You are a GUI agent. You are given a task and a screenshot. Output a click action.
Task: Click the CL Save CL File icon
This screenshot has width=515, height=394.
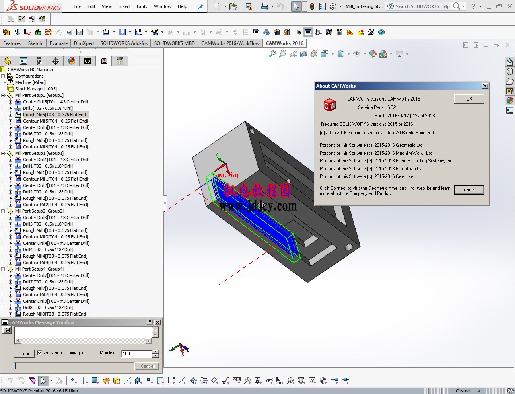pyautogui.click(x=80, y=32)
